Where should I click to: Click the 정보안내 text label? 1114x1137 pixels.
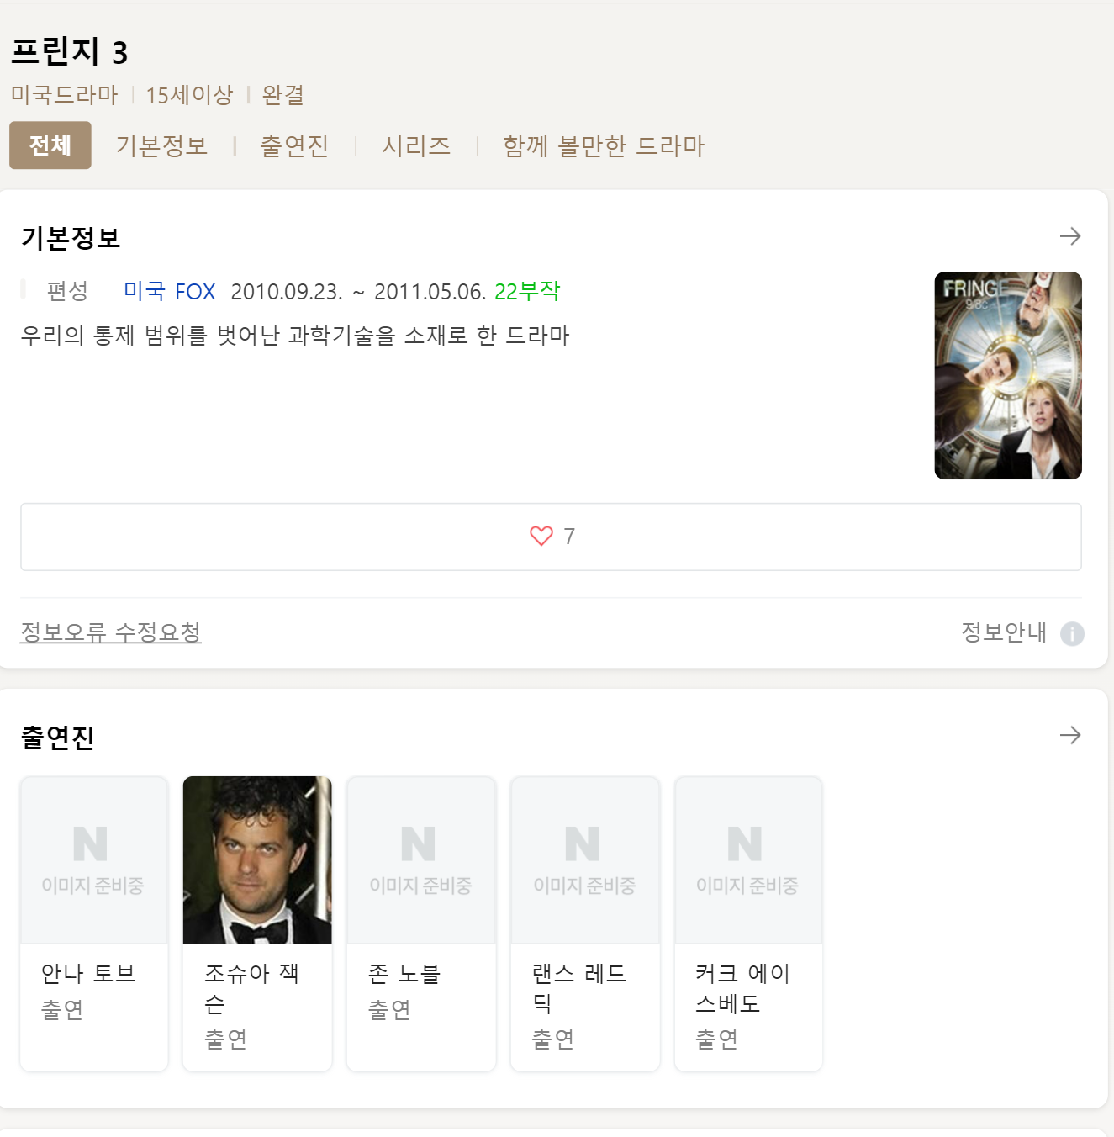(x=1004, y=632)
